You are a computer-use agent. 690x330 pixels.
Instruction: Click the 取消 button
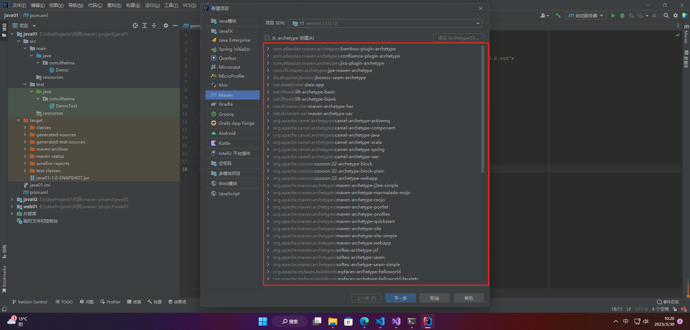[435, 298]
